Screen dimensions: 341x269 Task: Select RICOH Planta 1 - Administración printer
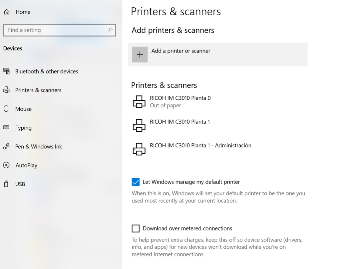coord(200,146)
